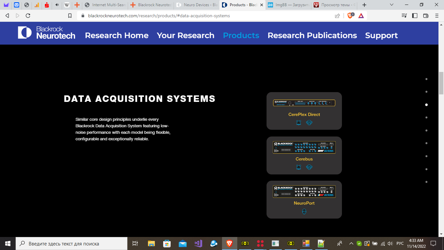Jump to sixth section navigation dot
The height and width of the screenshot is (250, 444).
[x=426, y=143]
